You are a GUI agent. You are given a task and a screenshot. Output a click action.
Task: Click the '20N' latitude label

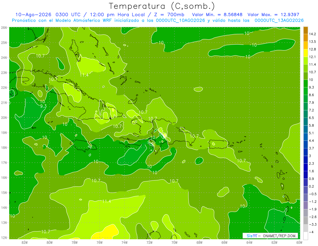tap(4, 118)
